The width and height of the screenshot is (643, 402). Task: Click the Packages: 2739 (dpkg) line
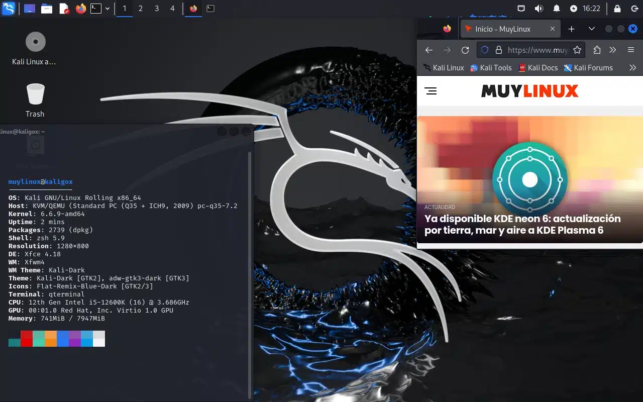click(x=51, y=230)
